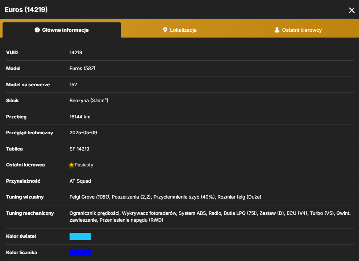Click the Tuning mechaniczny row label
The width and height of the screenshot is (359, 261).
click(x=30, y=213)
